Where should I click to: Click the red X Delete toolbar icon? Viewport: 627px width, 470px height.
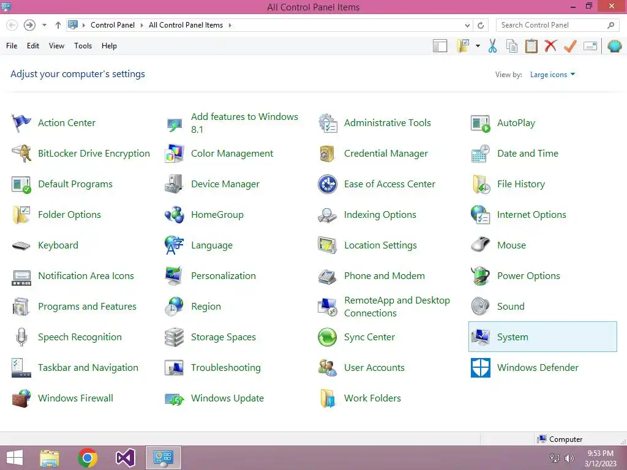[550, 45]
